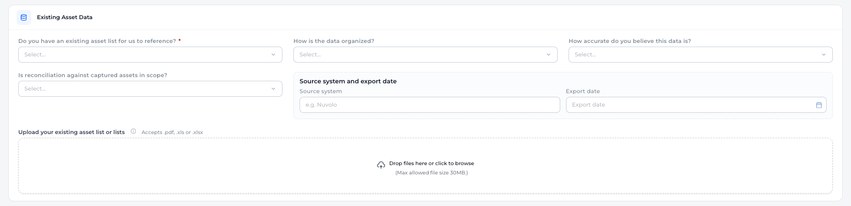The image size is (851, 206).
Task: Click the 'Upload your existing asset list or lists' label
Action: 72,132
